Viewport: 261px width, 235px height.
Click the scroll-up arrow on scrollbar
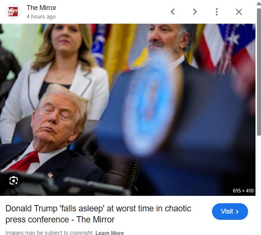point(259,4)
